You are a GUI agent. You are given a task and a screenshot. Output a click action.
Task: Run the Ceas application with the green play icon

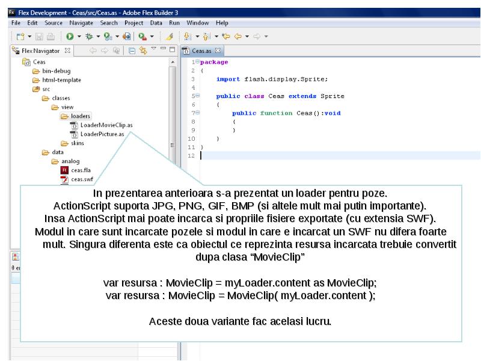[x=70, y=37]
